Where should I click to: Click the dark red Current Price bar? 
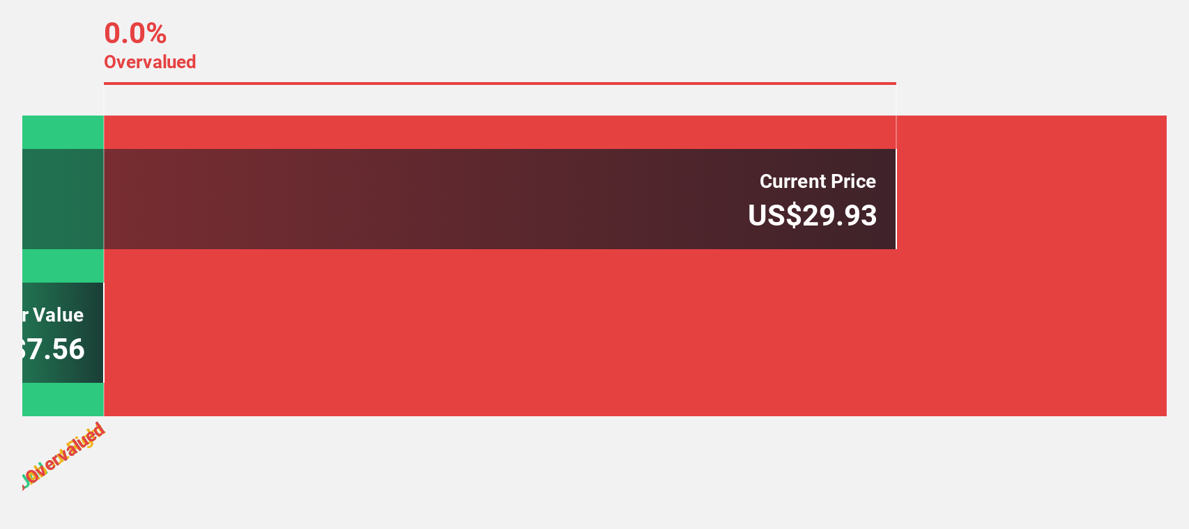point(500,199)
